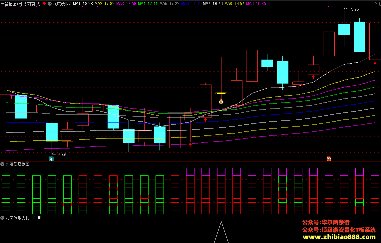Select the cyan candle marked with low 15.45
381x243 pixels.
[52, 132]
